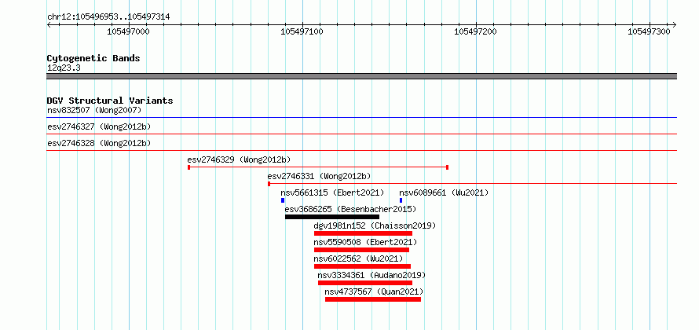Click the Cytogenetic Bands track title
This screenshot has width=699, height=330.
click(93, 58)
